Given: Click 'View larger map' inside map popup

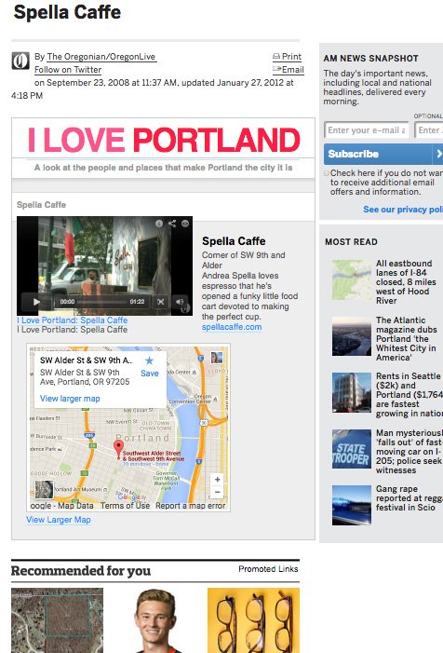Looking at the screenshot, I should 70,399.
